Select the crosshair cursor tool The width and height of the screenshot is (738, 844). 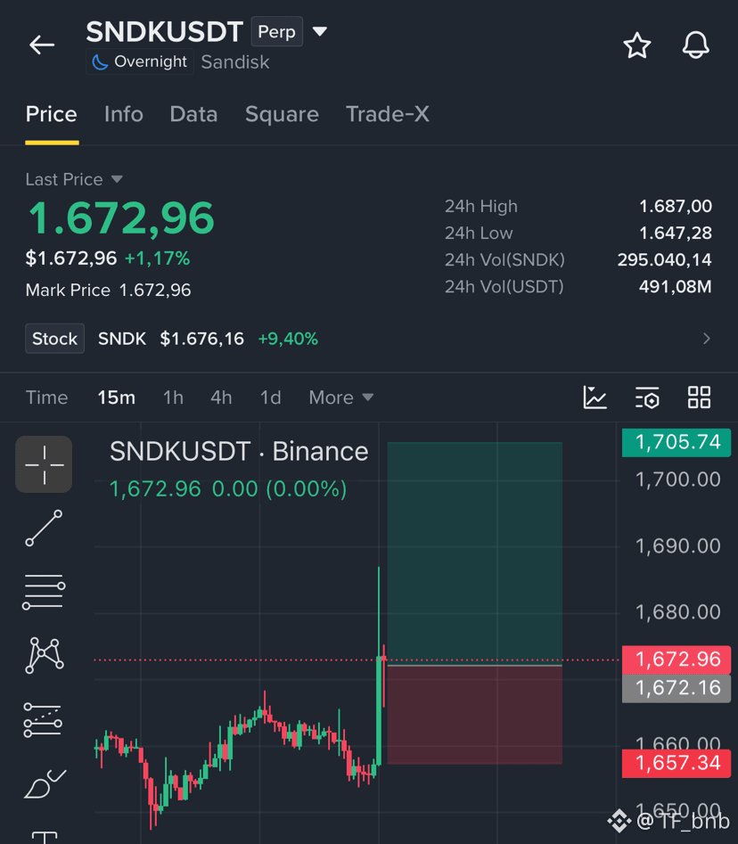(x=44, y=464)
